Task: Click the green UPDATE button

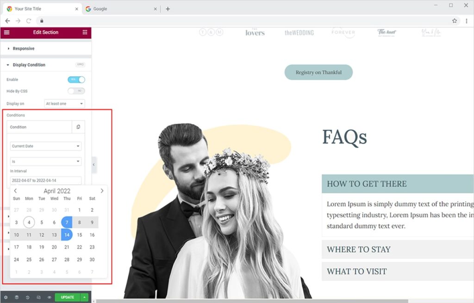Action: 67,297
